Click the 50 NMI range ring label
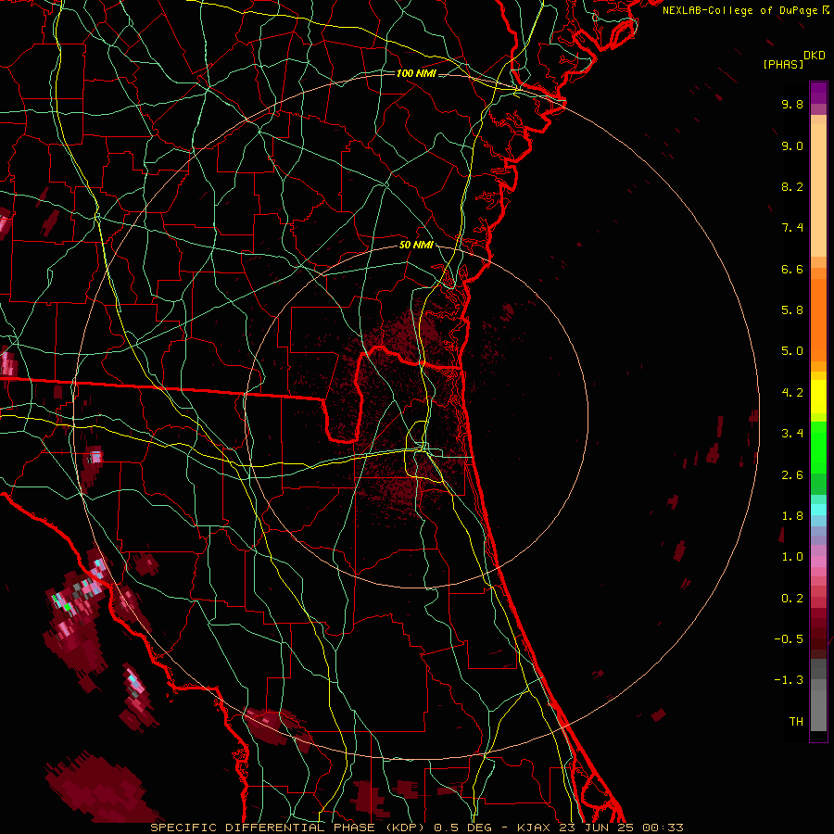Screen dimensions: 834x834 [416, 246]
